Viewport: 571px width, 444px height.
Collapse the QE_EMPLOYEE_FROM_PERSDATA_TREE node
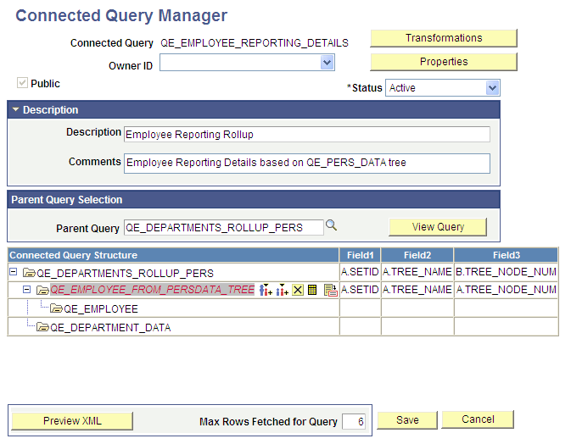pyautogui.click(x=26, y=290)
